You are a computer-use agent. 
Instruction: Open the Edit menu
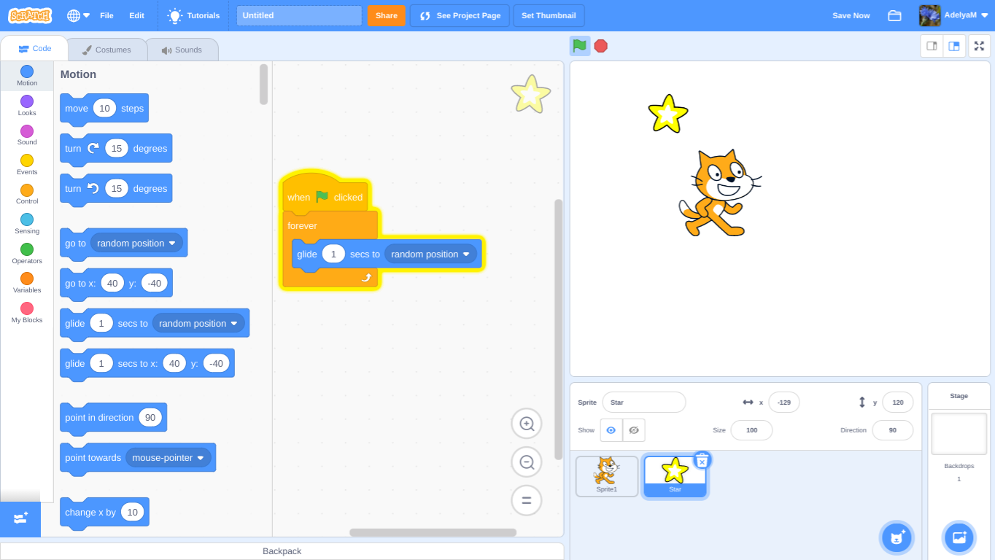[x=136, y=15]
